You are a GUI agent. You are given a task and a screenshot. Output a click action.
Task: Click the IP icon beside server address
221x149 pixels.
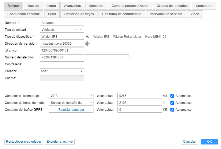click(87, 43)
